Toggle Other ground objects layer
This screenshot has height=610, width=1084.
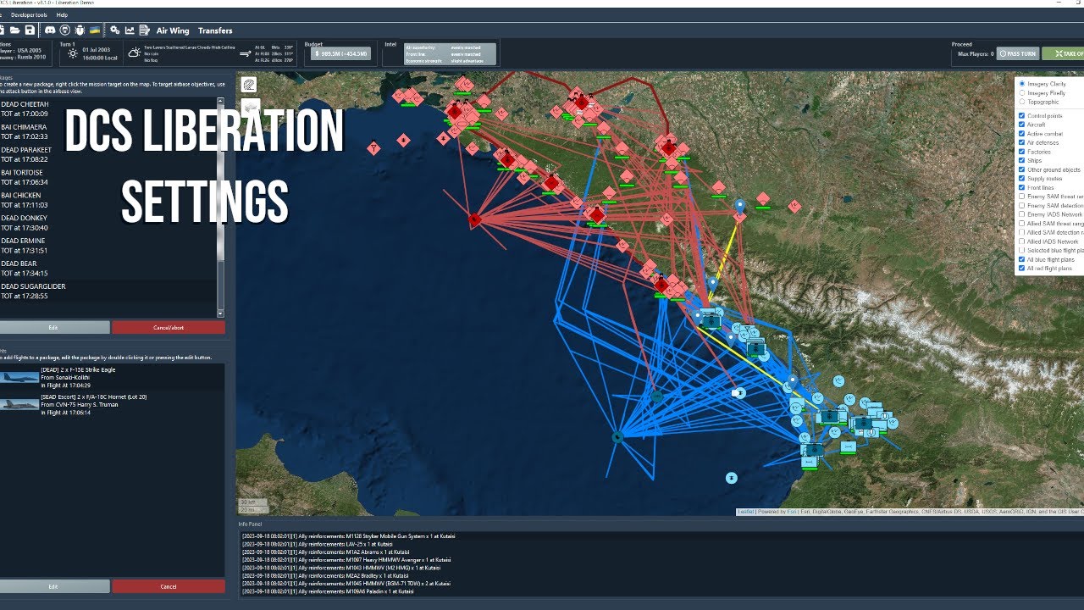coord(1022,169)
